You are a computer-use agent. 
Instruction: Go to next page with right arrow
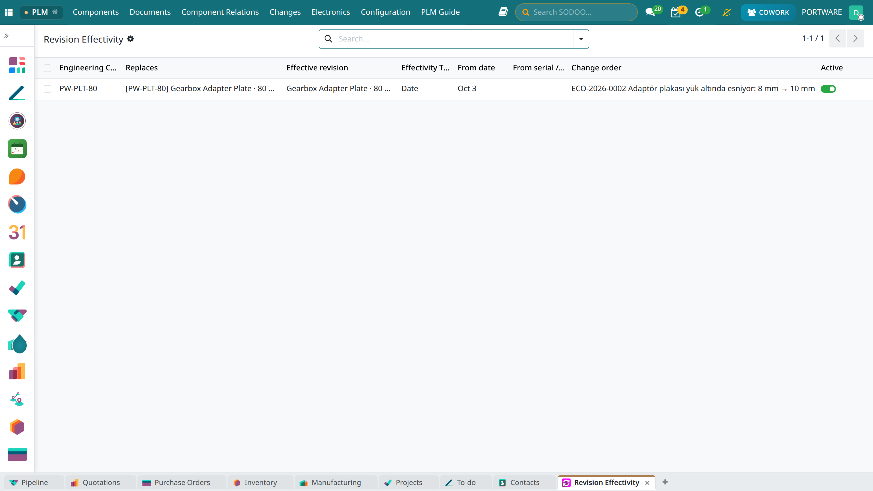tap(855, 38)
